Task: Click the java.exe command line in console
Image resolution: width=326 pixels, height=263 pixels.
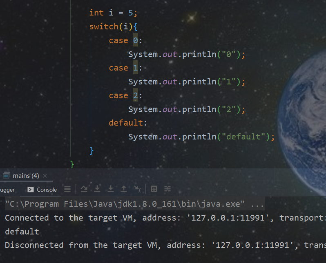Action: pos(134,204)
